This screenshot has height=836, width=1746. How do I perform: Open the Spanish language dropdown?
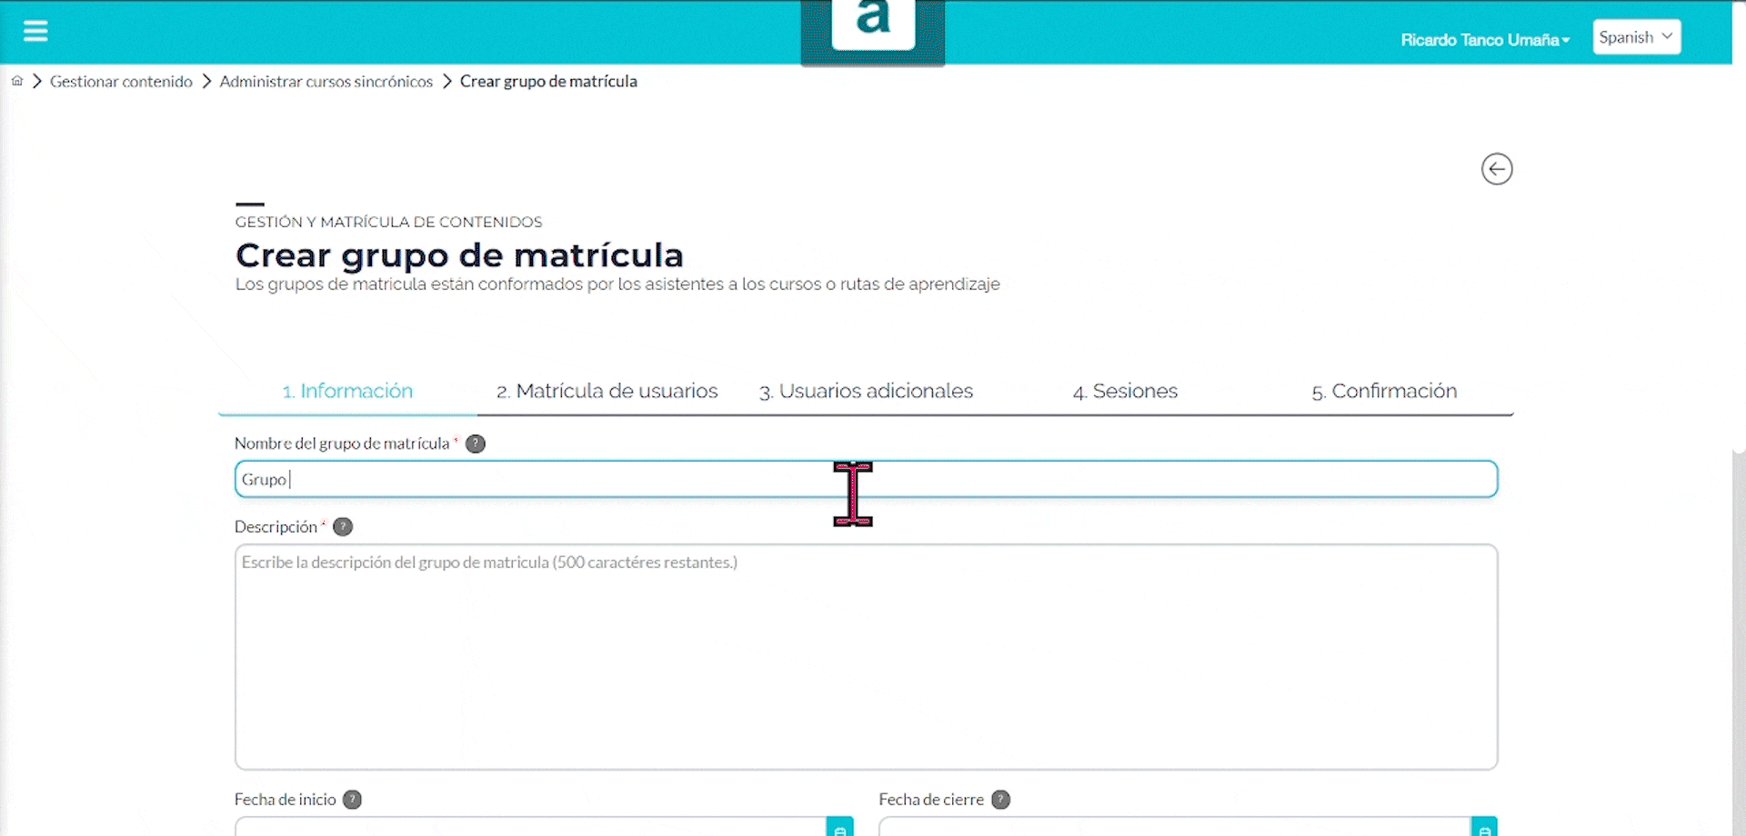pyautogui.click(x=1636, y=37)
